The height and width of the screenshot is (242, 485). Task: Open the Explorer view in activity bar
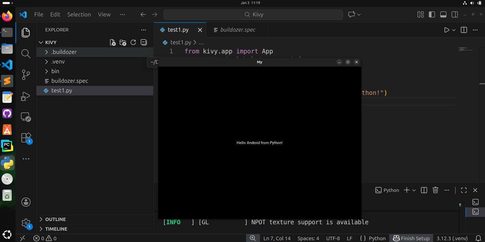tap(26, 33)
